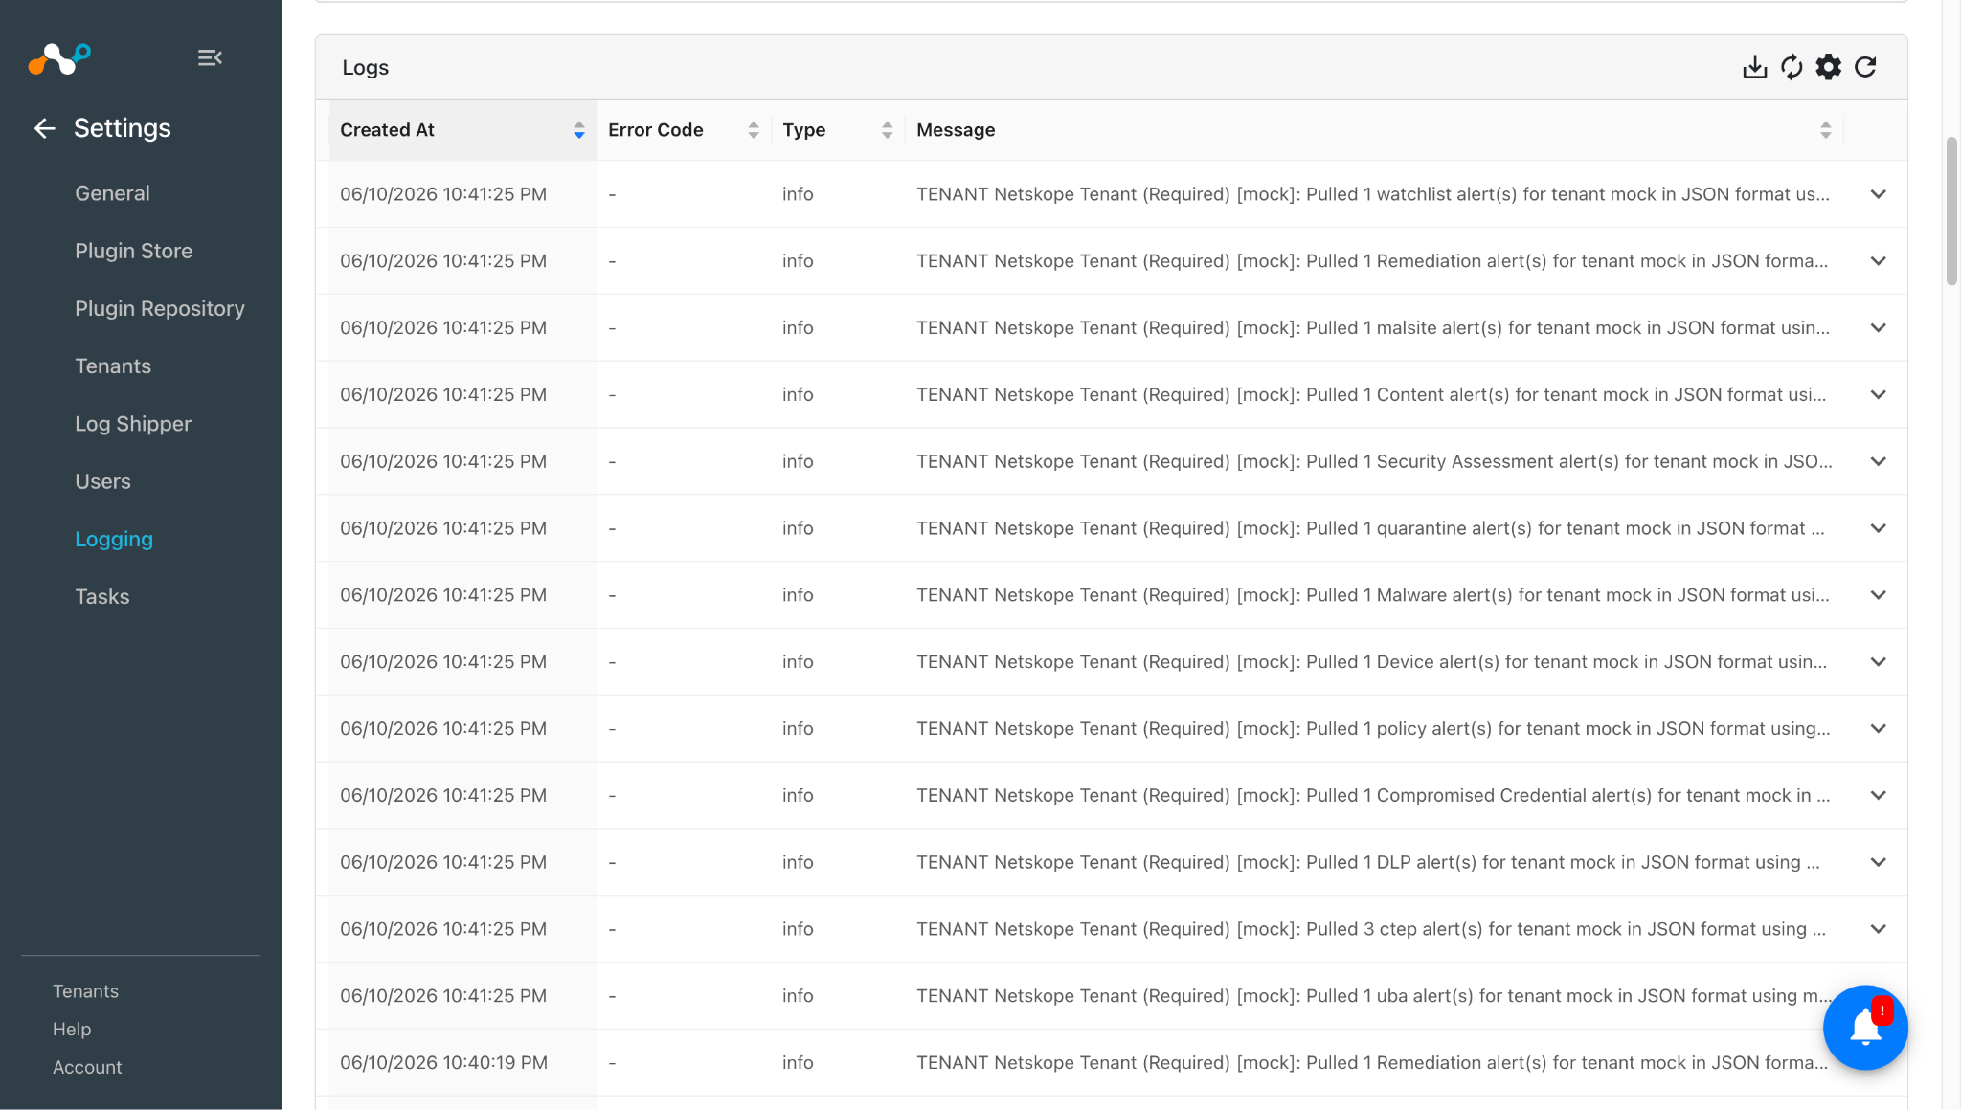The image size is (1961, 1110).
Task: Go back using Settings arrow icon
Action: coord(44,128)
